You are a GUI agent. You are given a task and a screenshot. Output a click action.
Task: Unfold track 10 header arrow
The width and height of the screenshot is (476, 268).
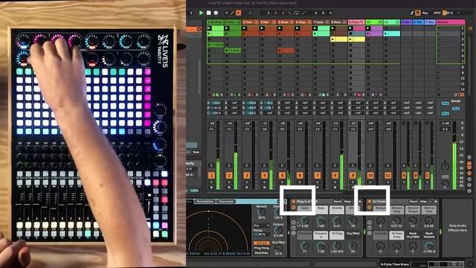point(380,22)
